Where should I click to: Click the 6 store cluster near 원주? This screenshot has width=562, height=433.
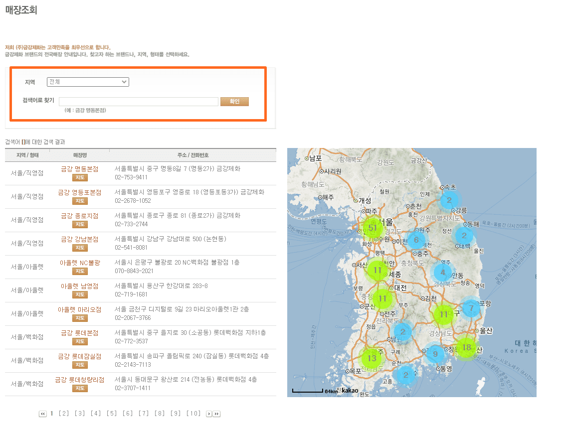416,240
